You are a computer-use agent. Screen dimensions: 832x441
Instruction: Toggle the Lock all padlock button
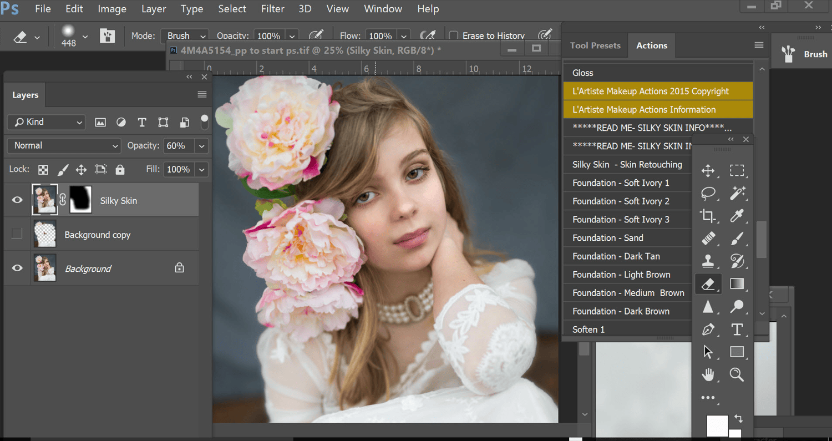point(120,169)
